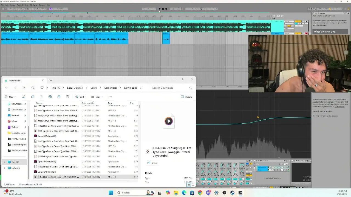
Task: Open Steam from the taskbar
Action: (232, 193)
